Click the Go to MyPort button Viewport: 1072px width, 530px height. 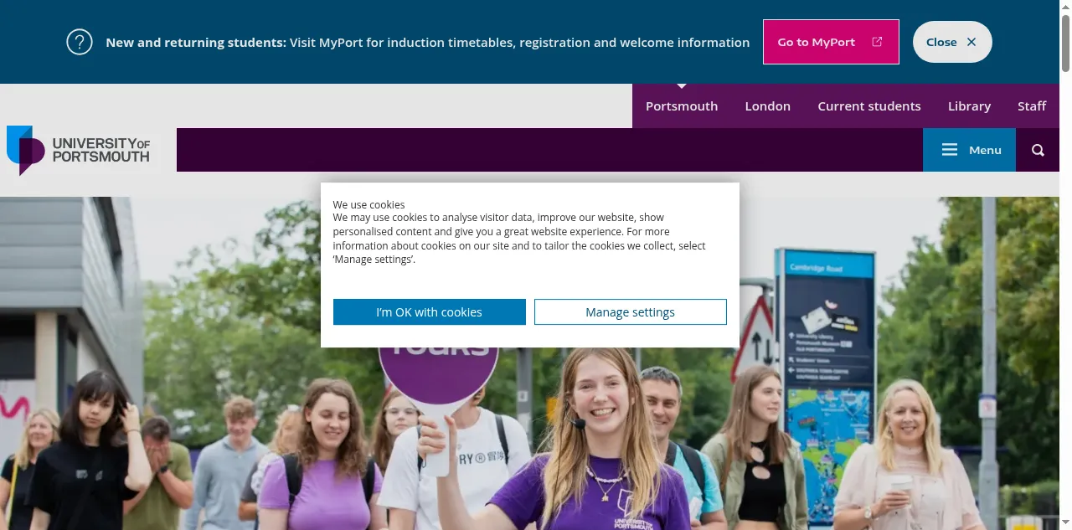click(831, 42)
